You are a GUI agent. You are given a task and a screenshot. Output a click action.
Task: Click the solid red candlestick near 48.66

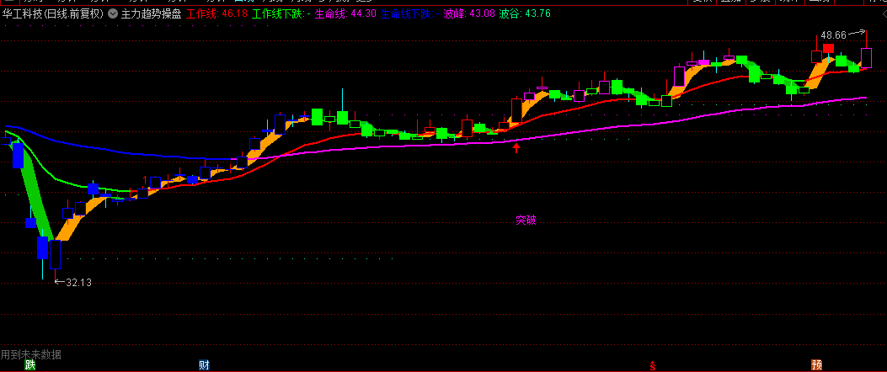[x=829, y=49]
